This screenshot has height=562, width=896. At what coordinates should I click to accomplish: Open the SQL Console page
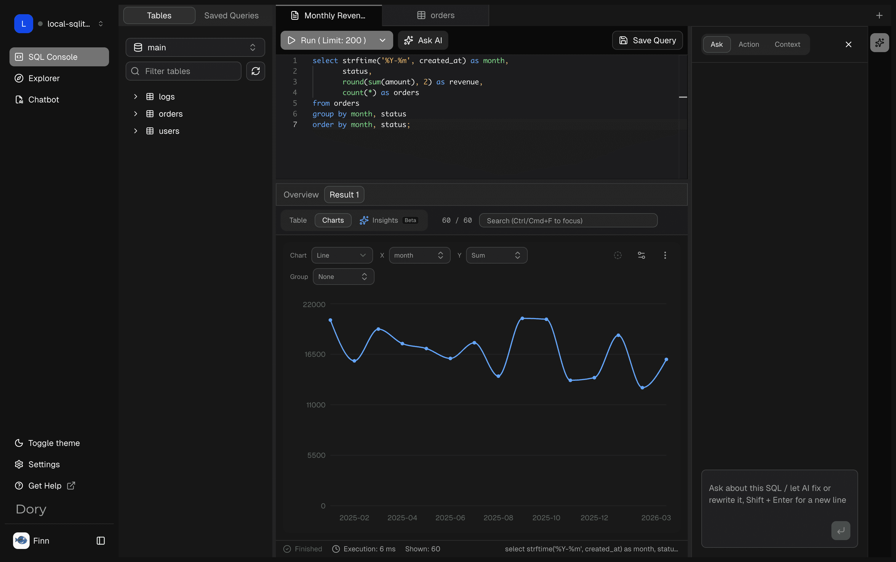[59, 57]
